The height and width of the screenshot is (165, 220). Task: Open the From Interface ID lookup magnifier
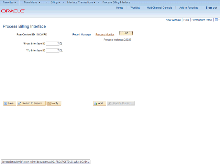61,44
